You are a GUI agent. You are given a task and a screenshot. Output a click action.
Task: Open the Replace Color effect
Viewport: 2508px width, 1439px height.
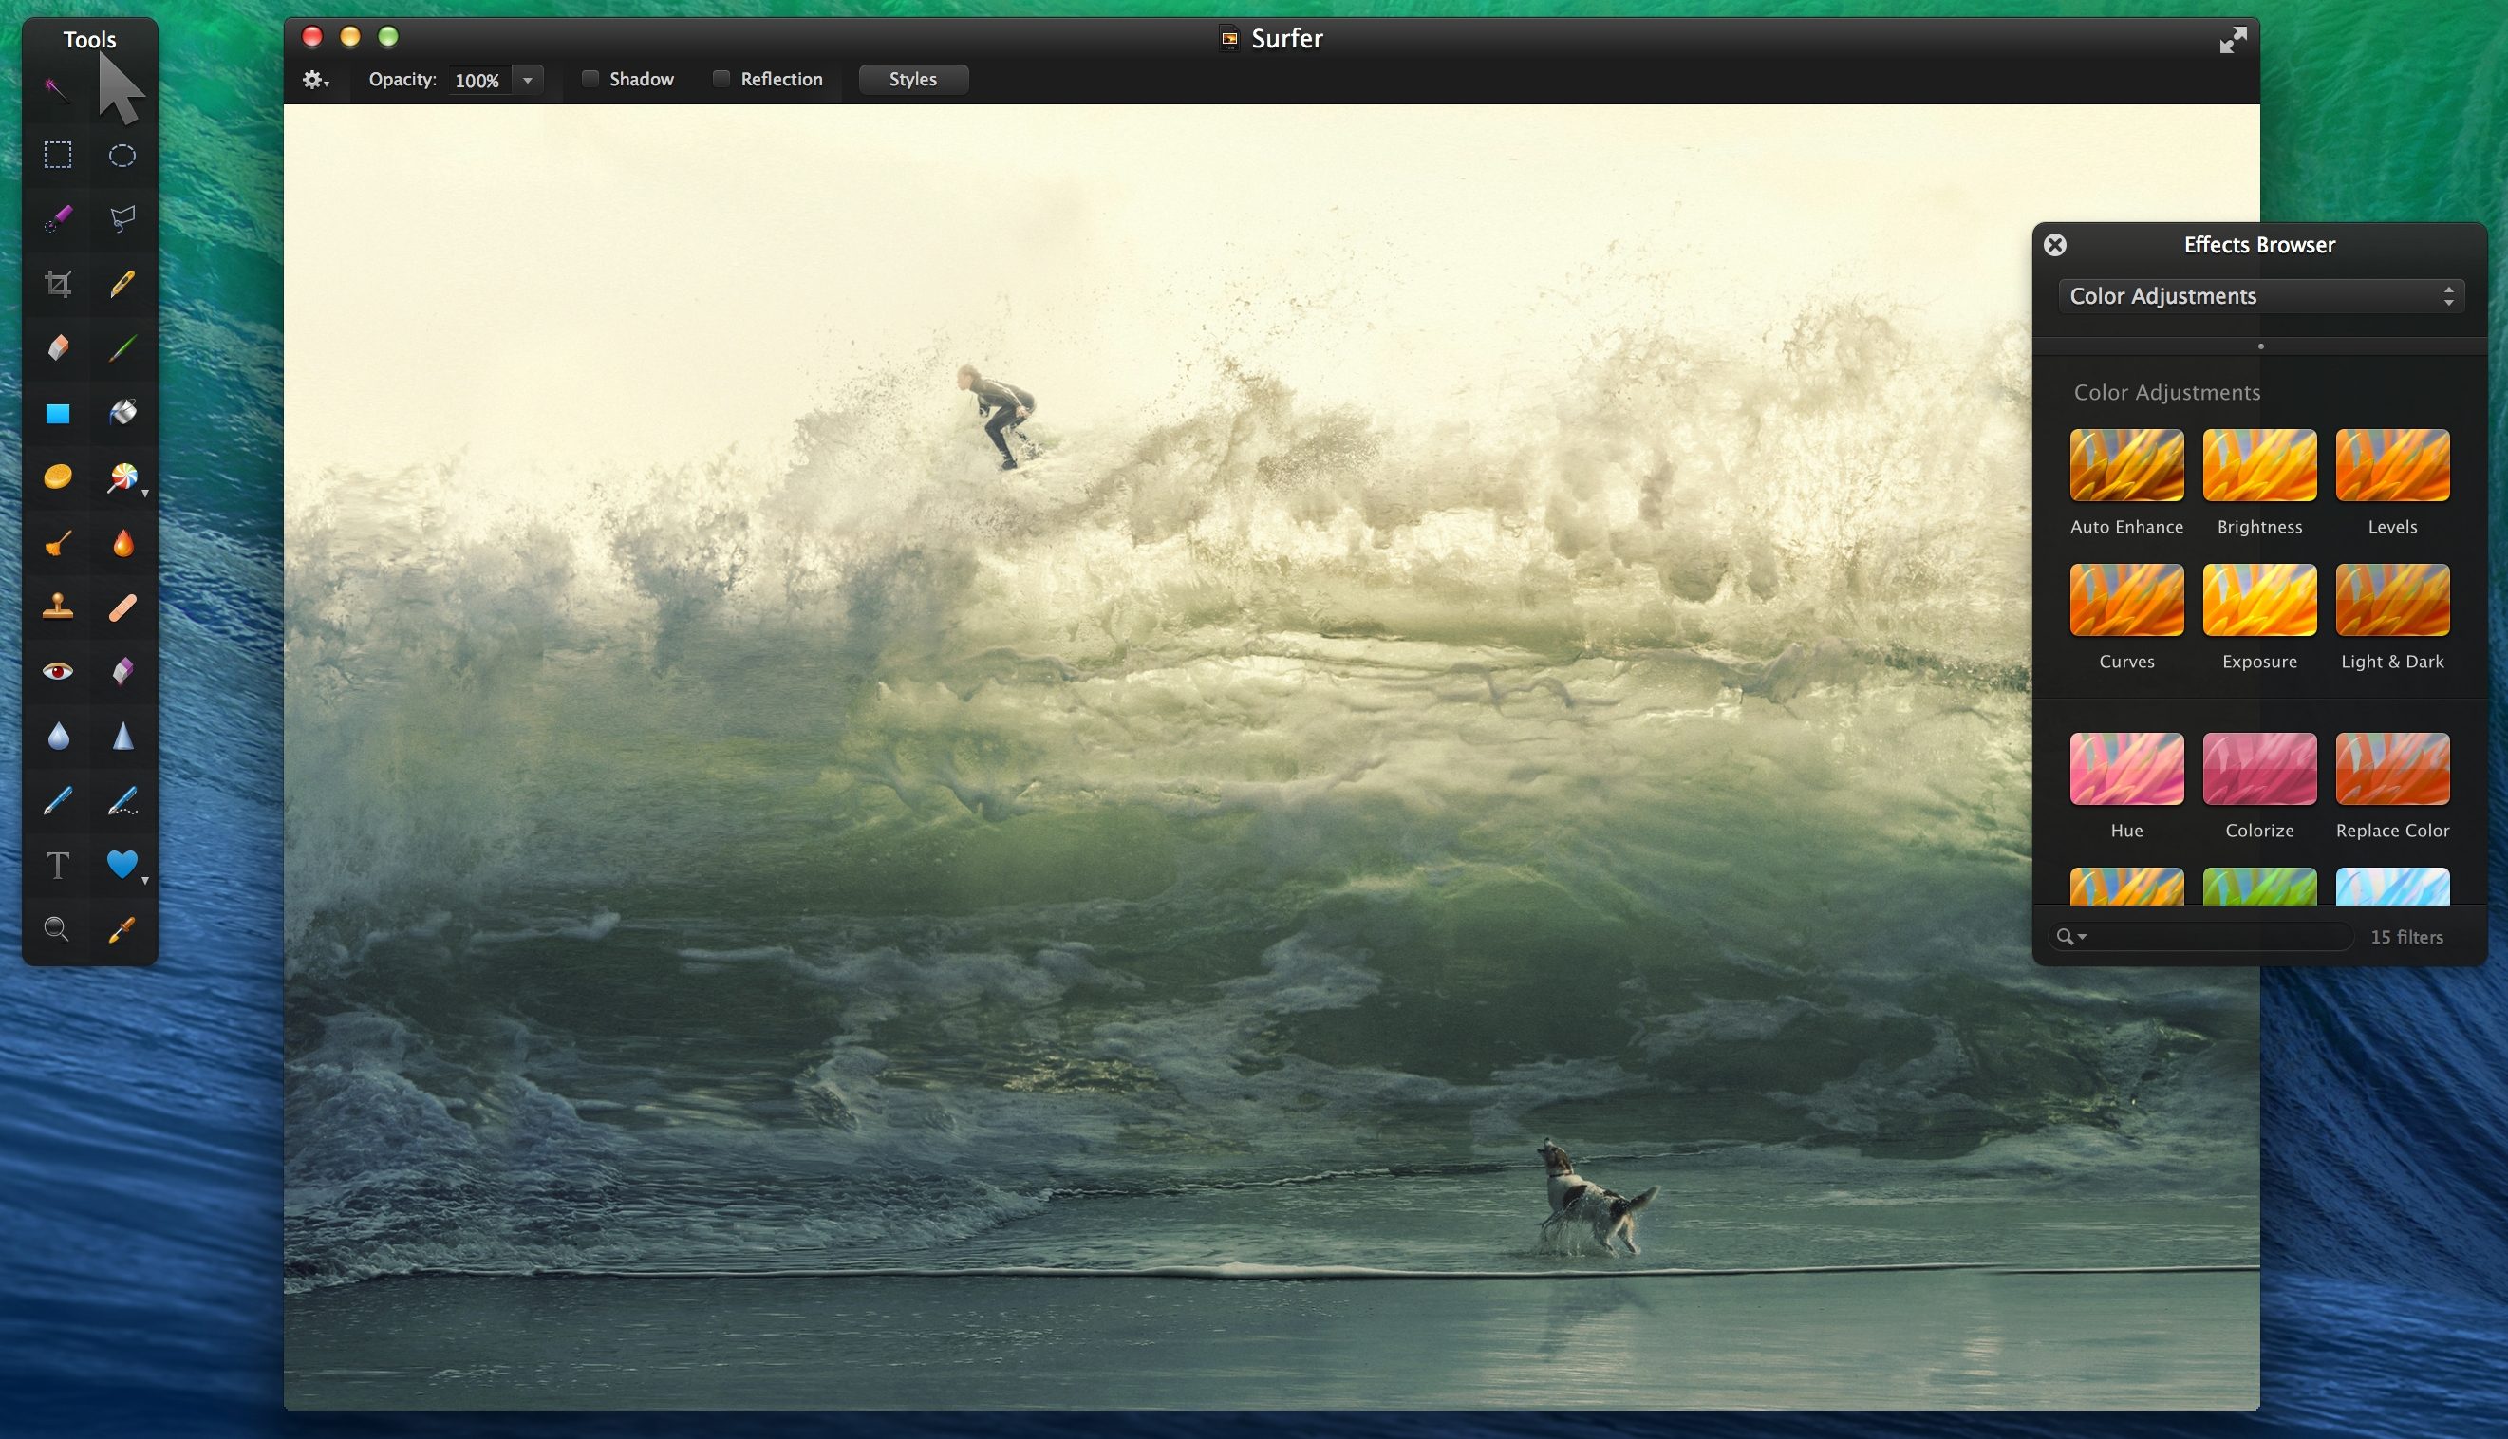[x=2392, y=769]
